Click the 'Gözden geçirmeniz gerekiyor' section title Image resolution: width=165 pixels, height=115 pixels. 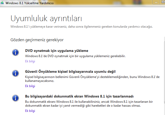(x=37, y=40)
